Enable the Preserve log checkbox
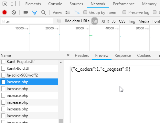 [124, 12]
